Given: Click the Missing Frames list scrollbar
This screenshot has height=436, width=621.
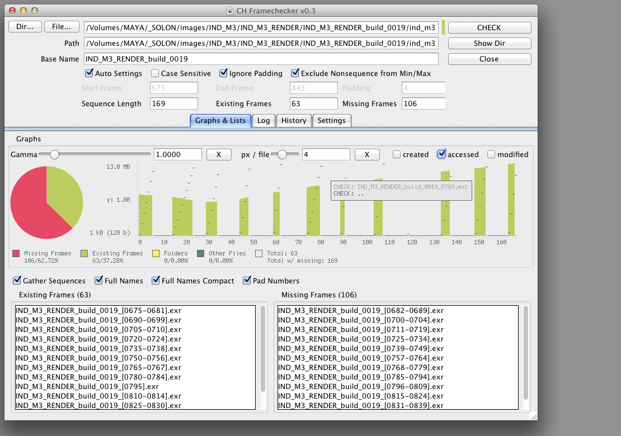Looking at the screenshot, I should 526,352.
